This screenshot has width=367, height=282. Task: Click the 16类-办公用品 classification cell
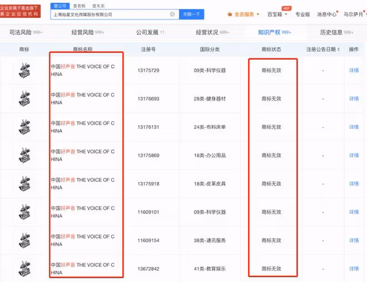pyautogui.click(x=210, y=155)
